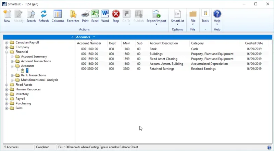Sort by Created Date column header
This screenshot has width=274, height=151.
pos(254,43)
